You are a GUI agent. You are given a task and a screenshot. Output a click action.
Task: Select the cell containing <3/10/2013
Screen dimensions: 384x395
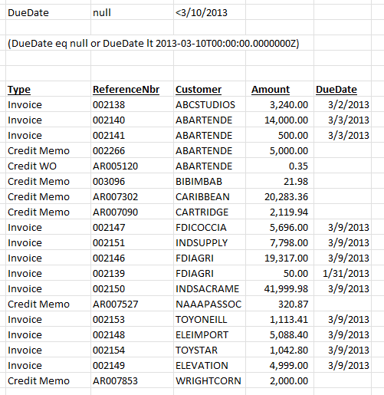(209, 12)
